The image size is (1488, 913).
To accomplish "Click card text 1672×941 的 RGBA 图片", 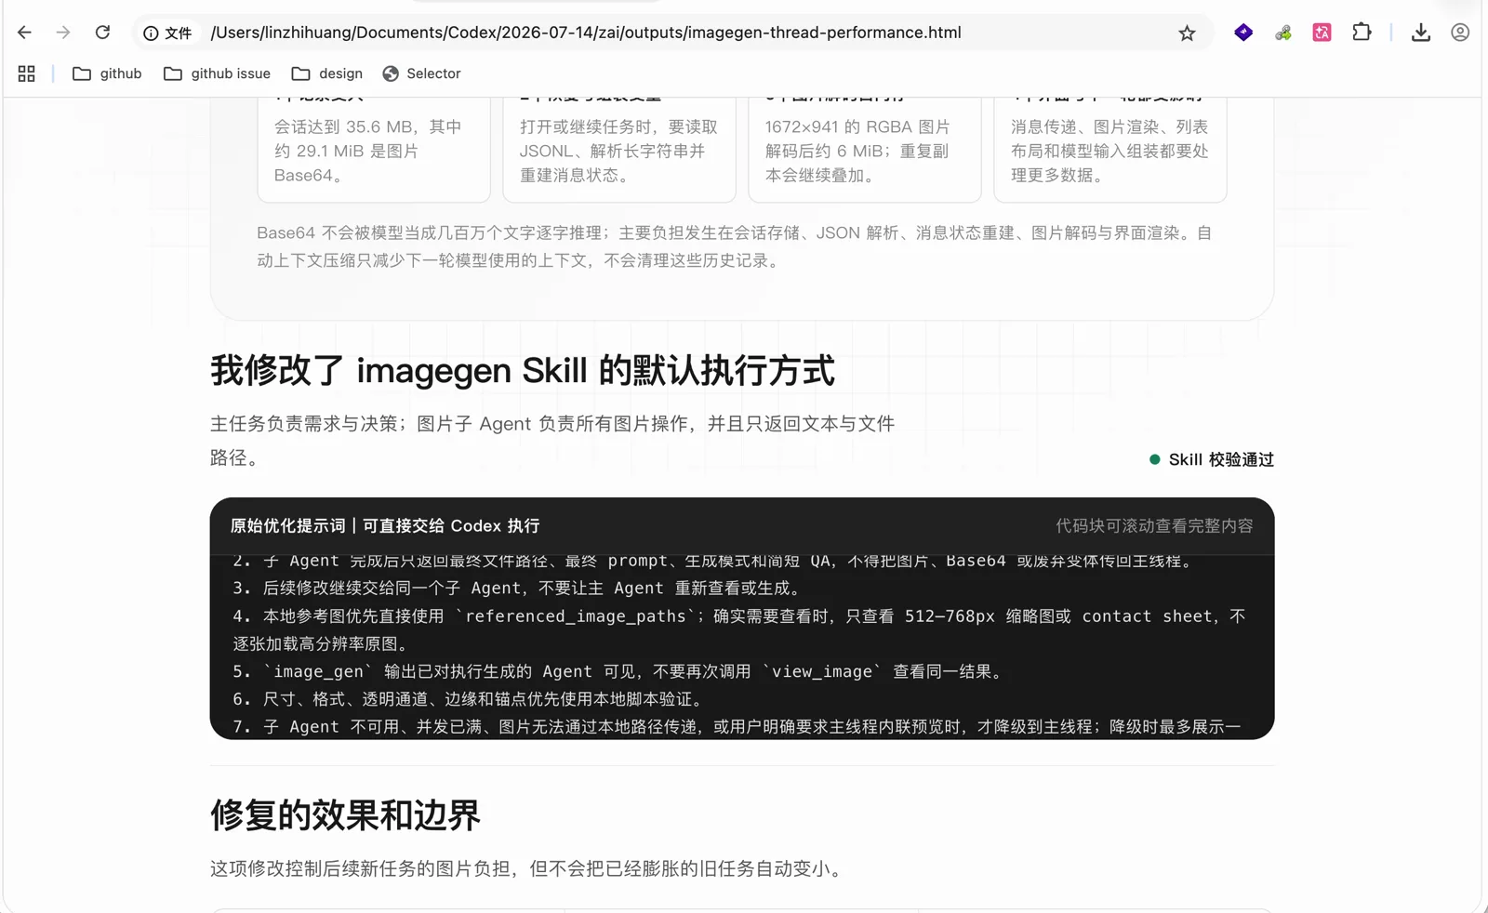I will pyautogui.click(x=857, y=151).
